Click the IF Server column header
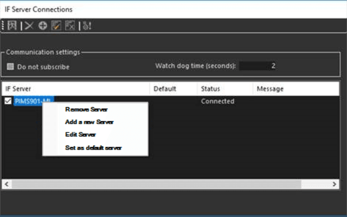This screenshot has height=217, width=347. (x=76, y=89)
